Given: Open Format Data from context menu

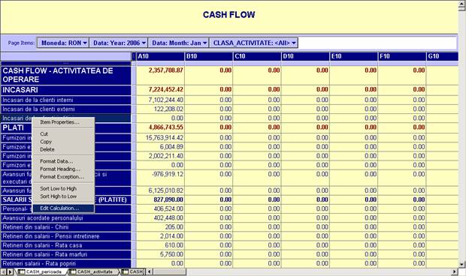Looking at the screenshot, I should 56,161.
